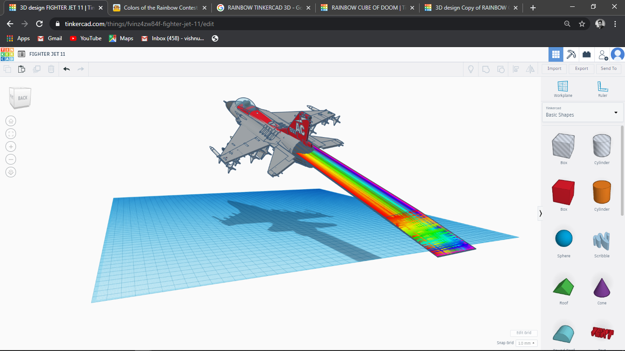The image size is (625, 351).
Task: Close the RAINBOW CUBE OF DOOM tab
Action: pos(412,8)
